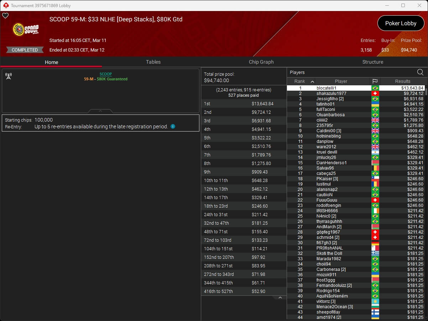Collapse the prize payout list chevron
428x321 pixels.
[280, 298]
